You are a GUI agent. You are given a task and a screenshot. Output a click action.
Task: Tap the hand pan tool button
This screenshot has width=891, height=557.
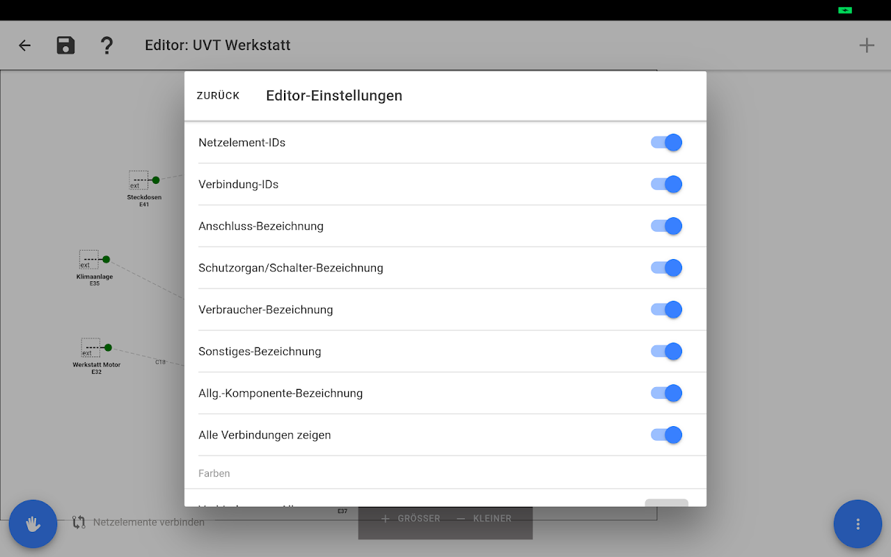click(x=33, y=524)
